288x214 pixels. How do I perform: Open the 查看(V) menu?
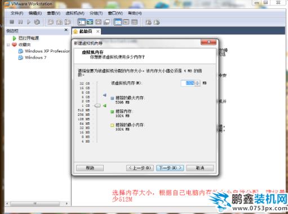click(54, 13)
